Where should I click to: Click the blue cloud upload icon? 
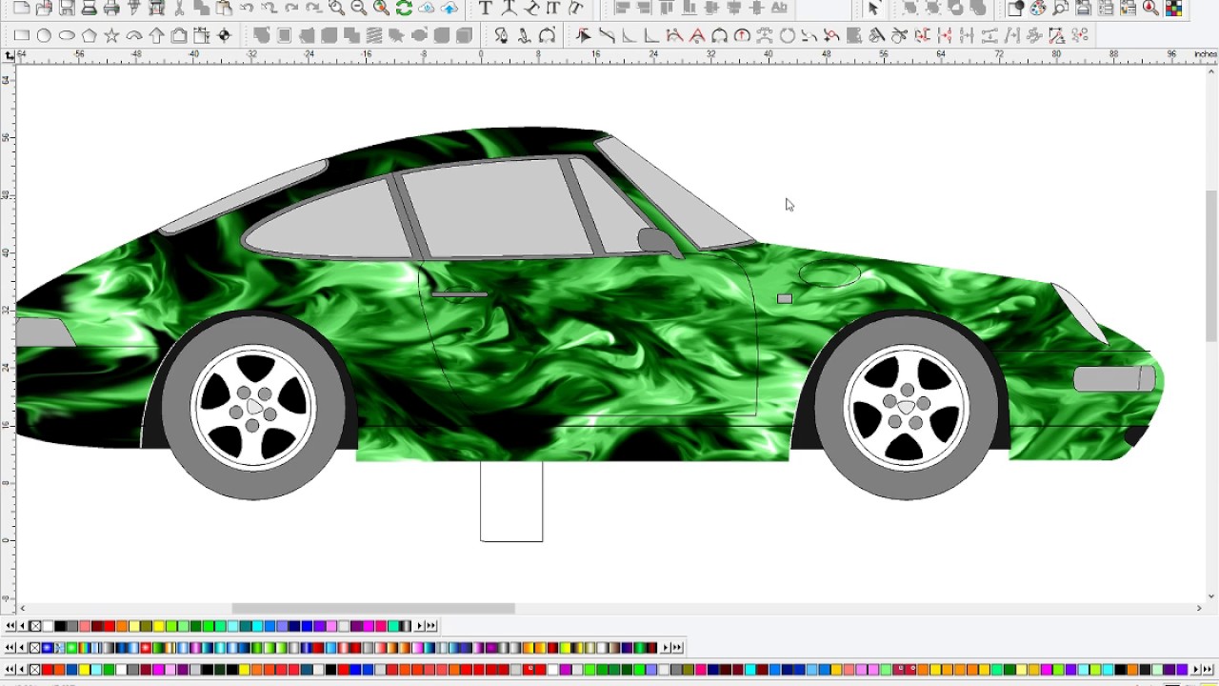point(449,8)
